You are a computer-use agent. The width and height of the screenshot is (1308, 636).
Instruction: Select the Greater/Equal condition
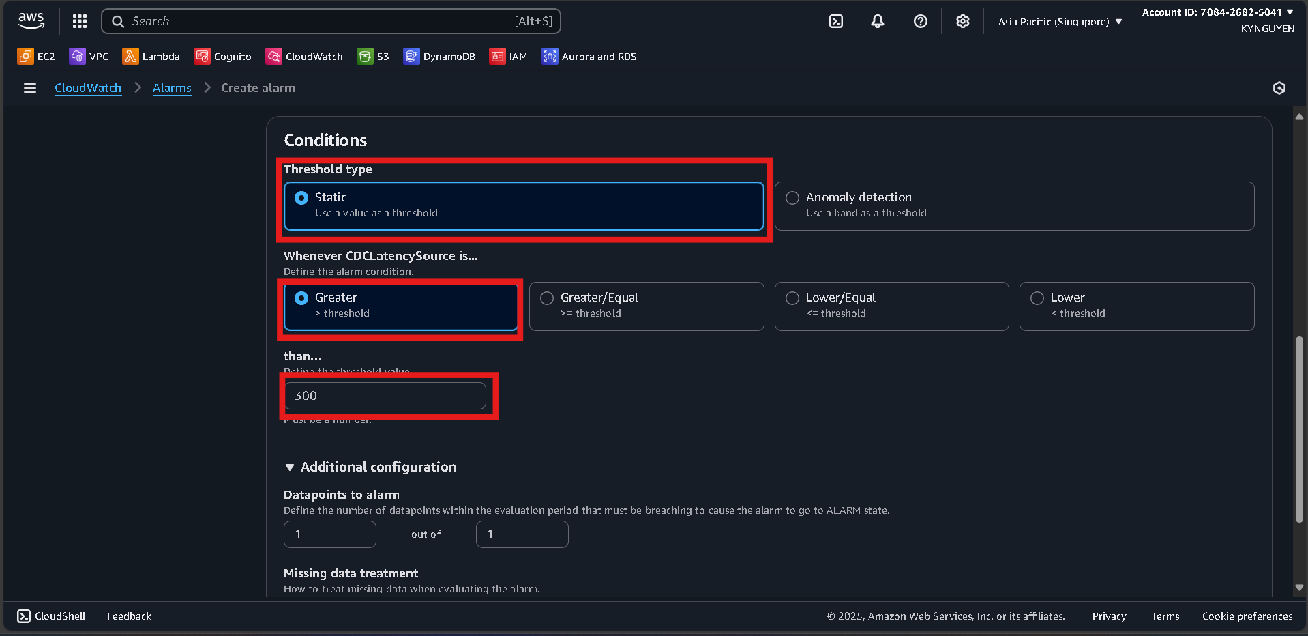point(546,298)
